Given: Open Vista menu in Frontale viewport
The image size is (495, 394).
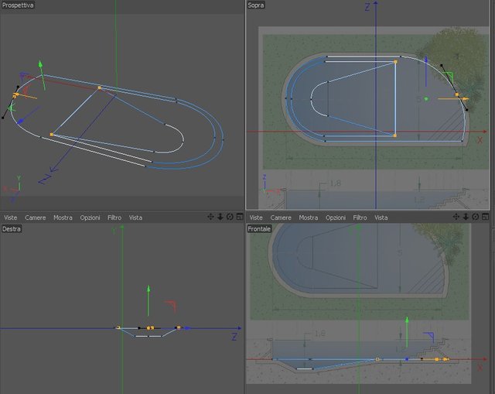Looking at the screenshot, I should click(381, 218).
